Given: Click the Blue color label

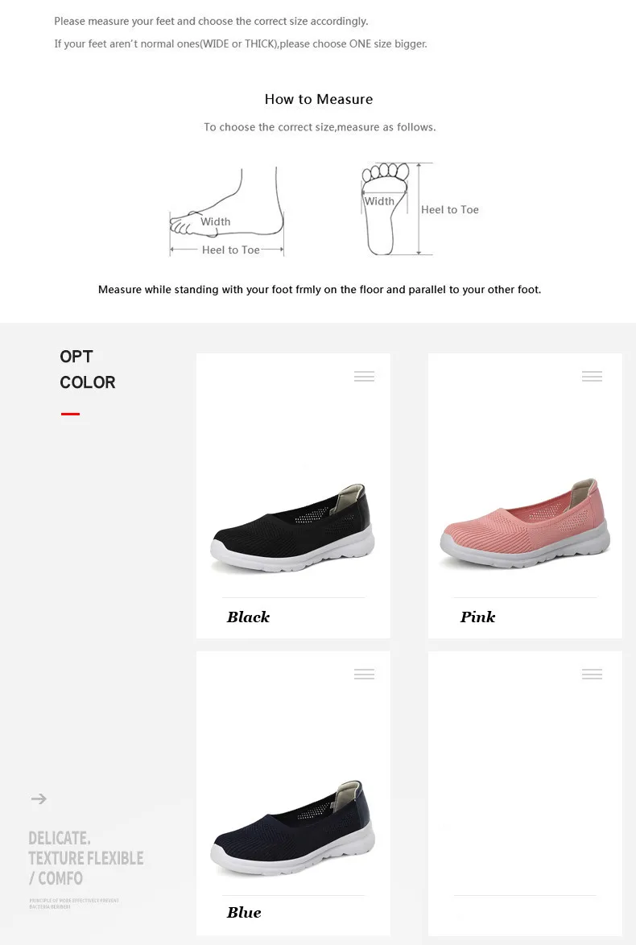Looking at the screenshot, I should (244, 913).
